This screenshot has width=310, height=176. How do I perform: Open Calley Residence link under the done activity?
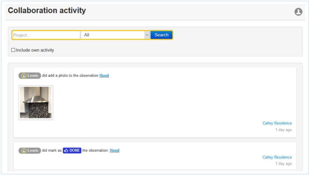coord(277,157)
